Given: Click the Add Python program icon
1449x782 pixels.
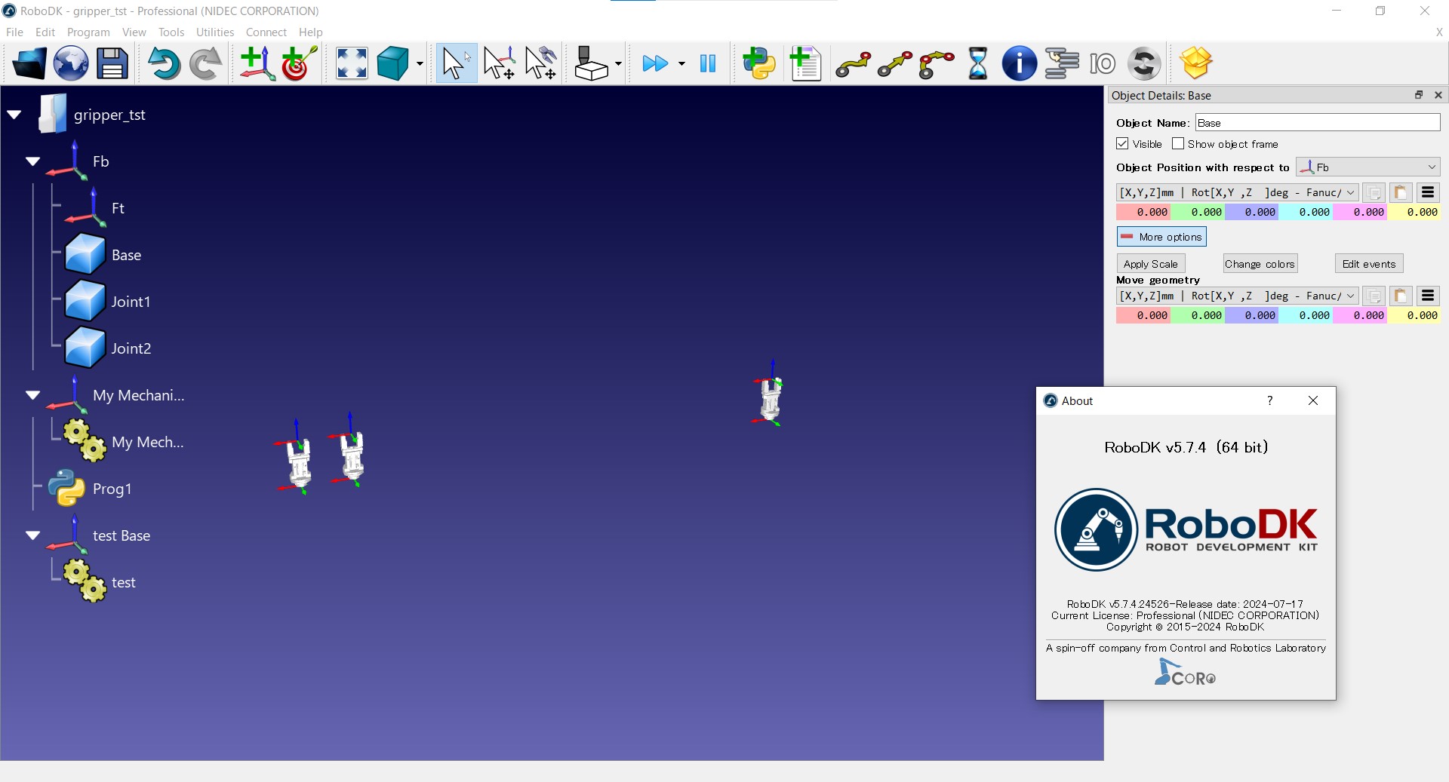Looking at the screenshot, I should (759, 64).
